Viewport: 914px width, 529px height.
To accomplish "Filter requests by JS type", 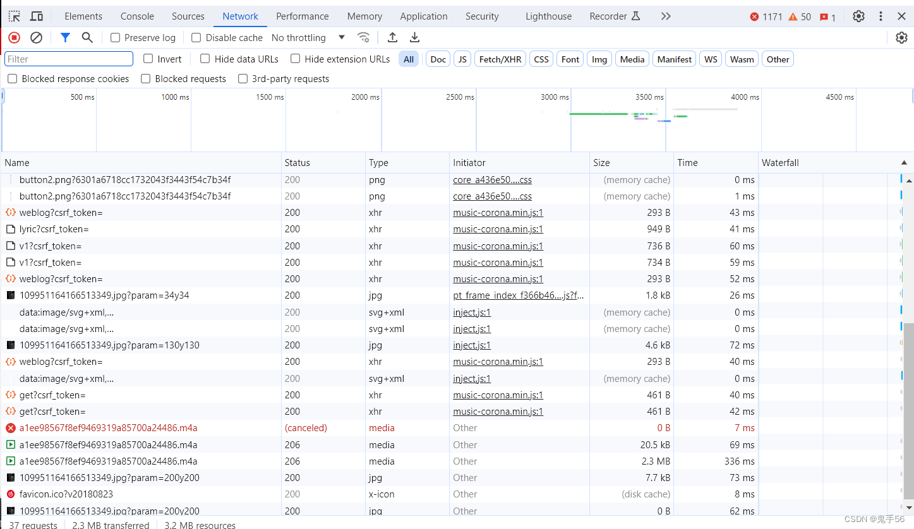I will 462,59.
